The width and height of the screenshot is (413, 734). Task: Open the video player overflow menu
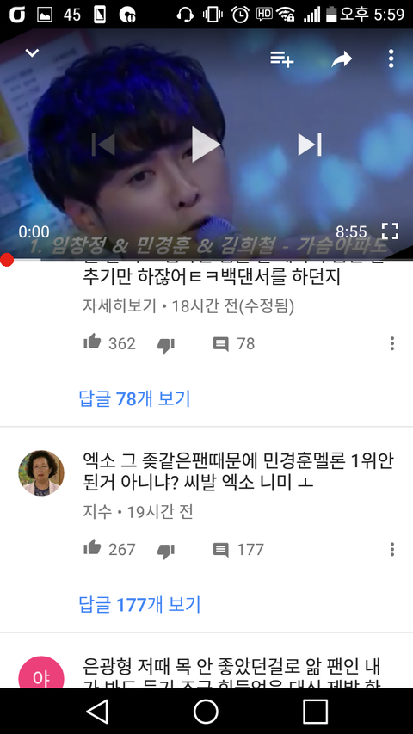tap(391, 59)
